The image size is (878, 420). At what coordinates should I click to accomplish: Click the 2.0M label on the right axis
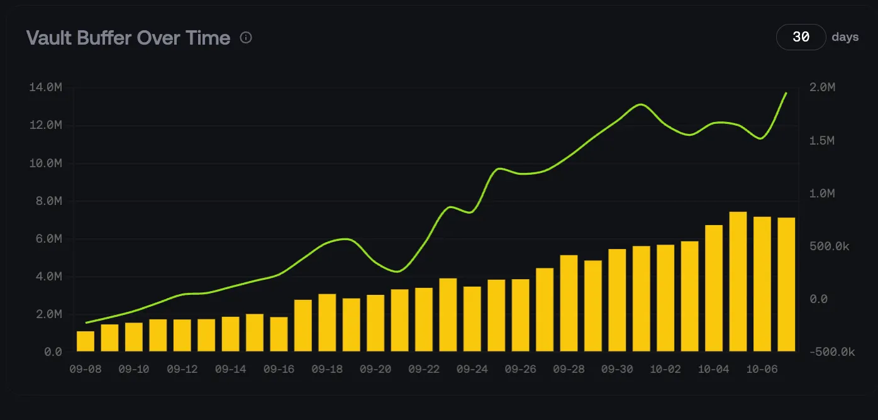pos(822,87)
